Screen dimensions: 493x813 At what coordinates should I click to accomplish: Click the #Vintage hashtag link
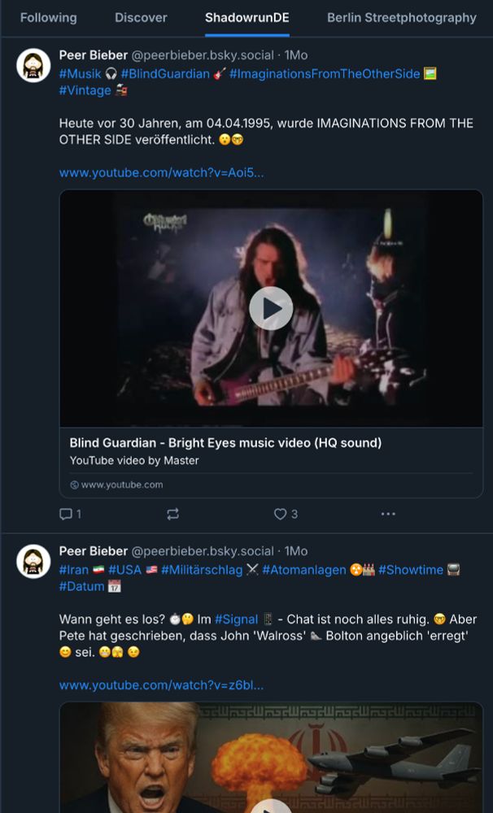coord(85,90)
